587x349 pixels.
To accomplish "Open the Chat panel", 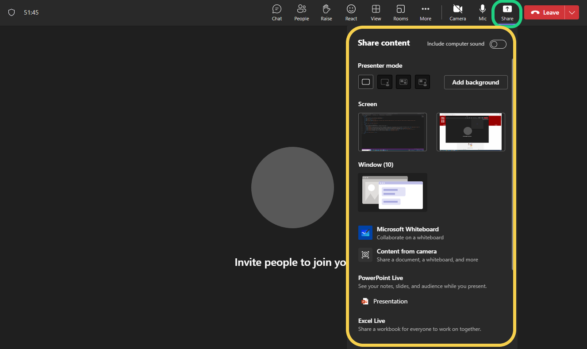I will click(x=277, y=12).
